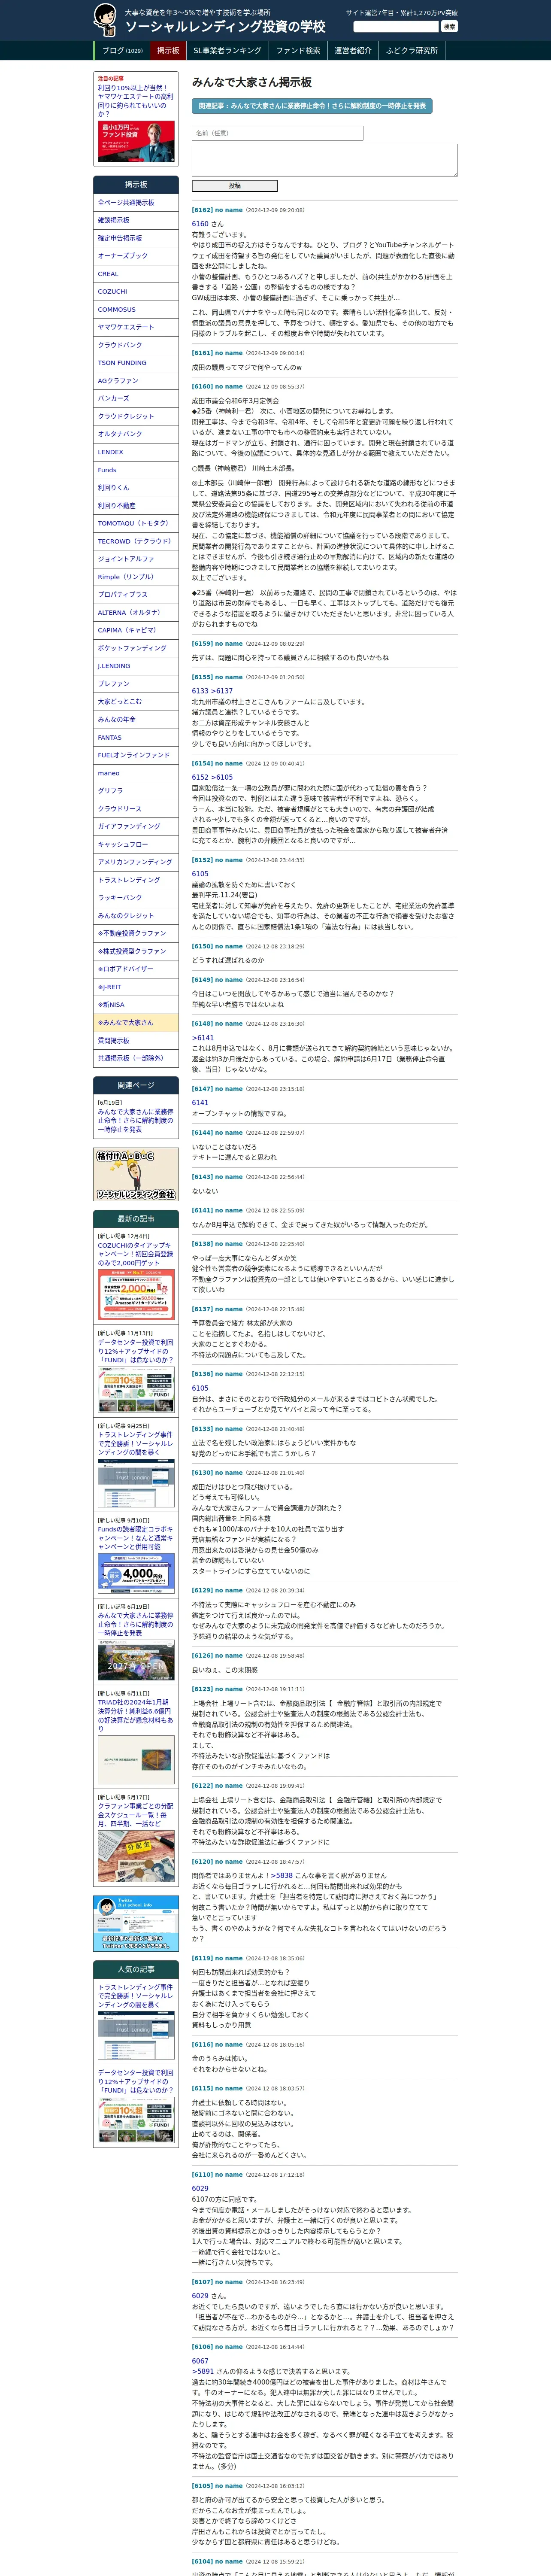The height and width of the screenshot is (2576, 551).
Task: Open オーナーズブック board link
Action: pos(136,256)
